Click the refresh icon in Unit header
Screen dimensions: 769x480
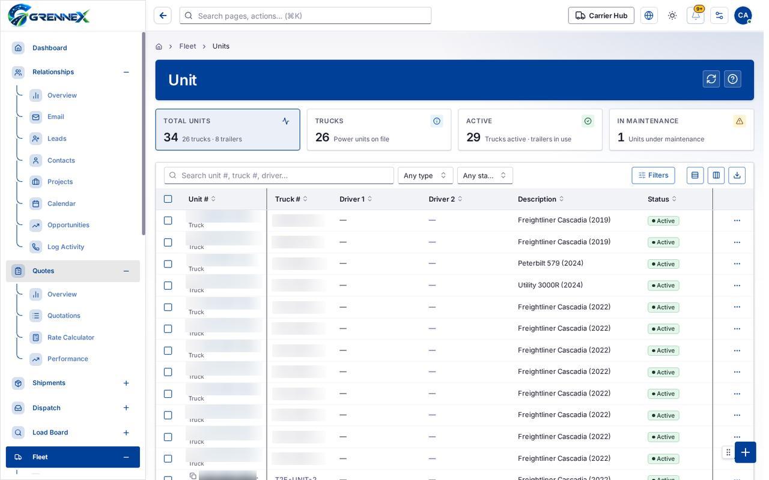[x=711, y=79]
